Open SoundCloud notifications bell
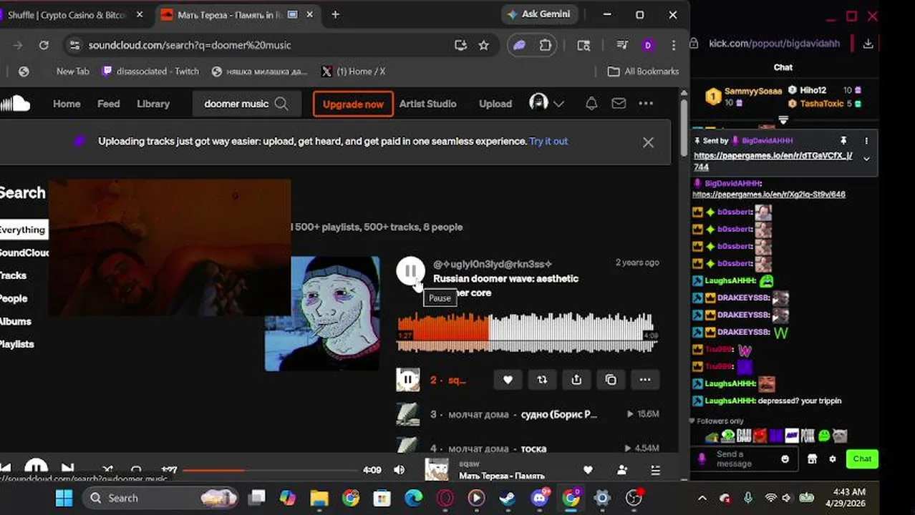 point(591,104)
